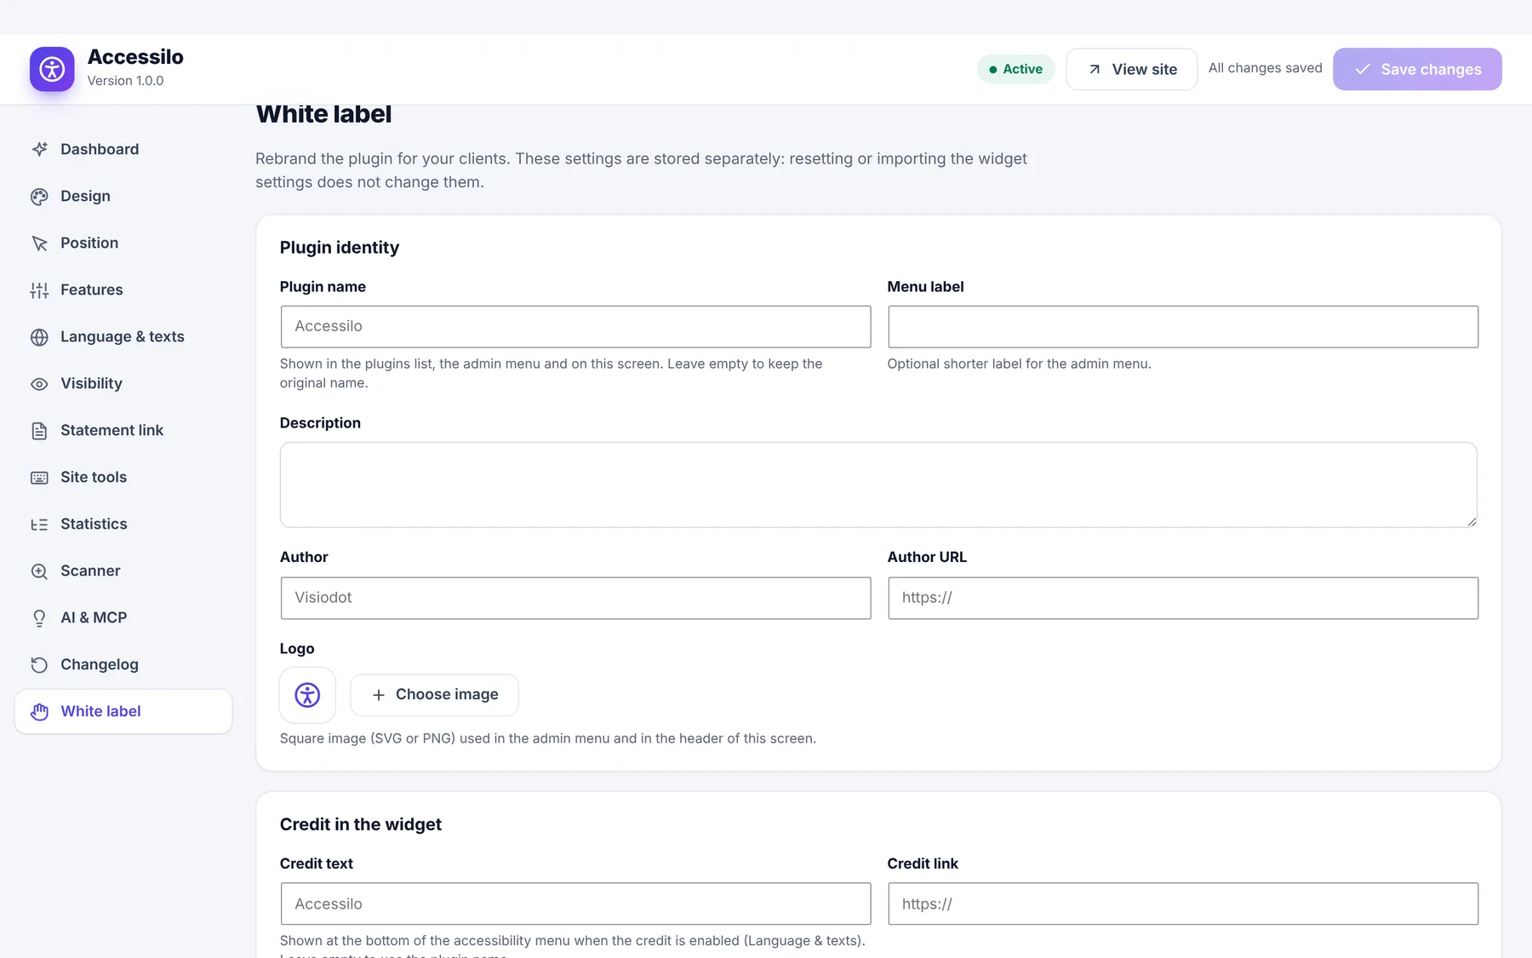Click the Description textarea resize handle
Screen dimensions: 1532x958
1471,521
